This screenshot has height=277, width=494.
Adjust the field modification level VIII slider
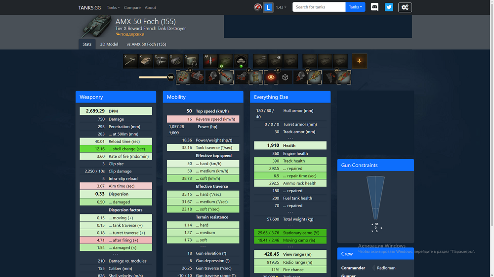coord(170,77)
